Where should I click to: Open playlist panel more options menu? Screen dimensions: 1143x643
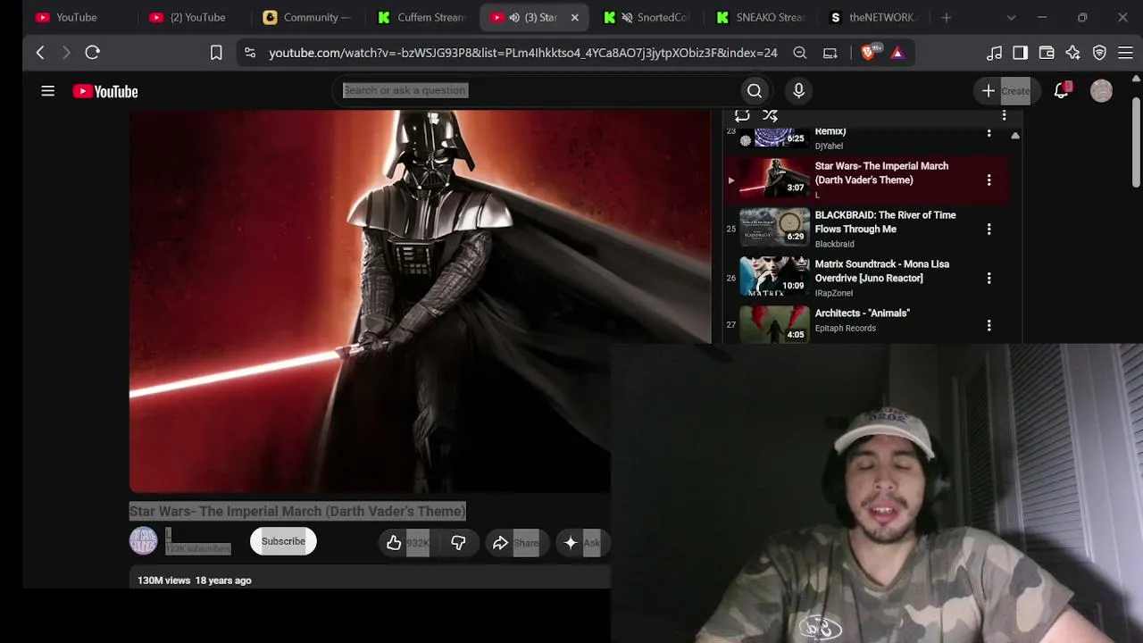point(1004,115)
